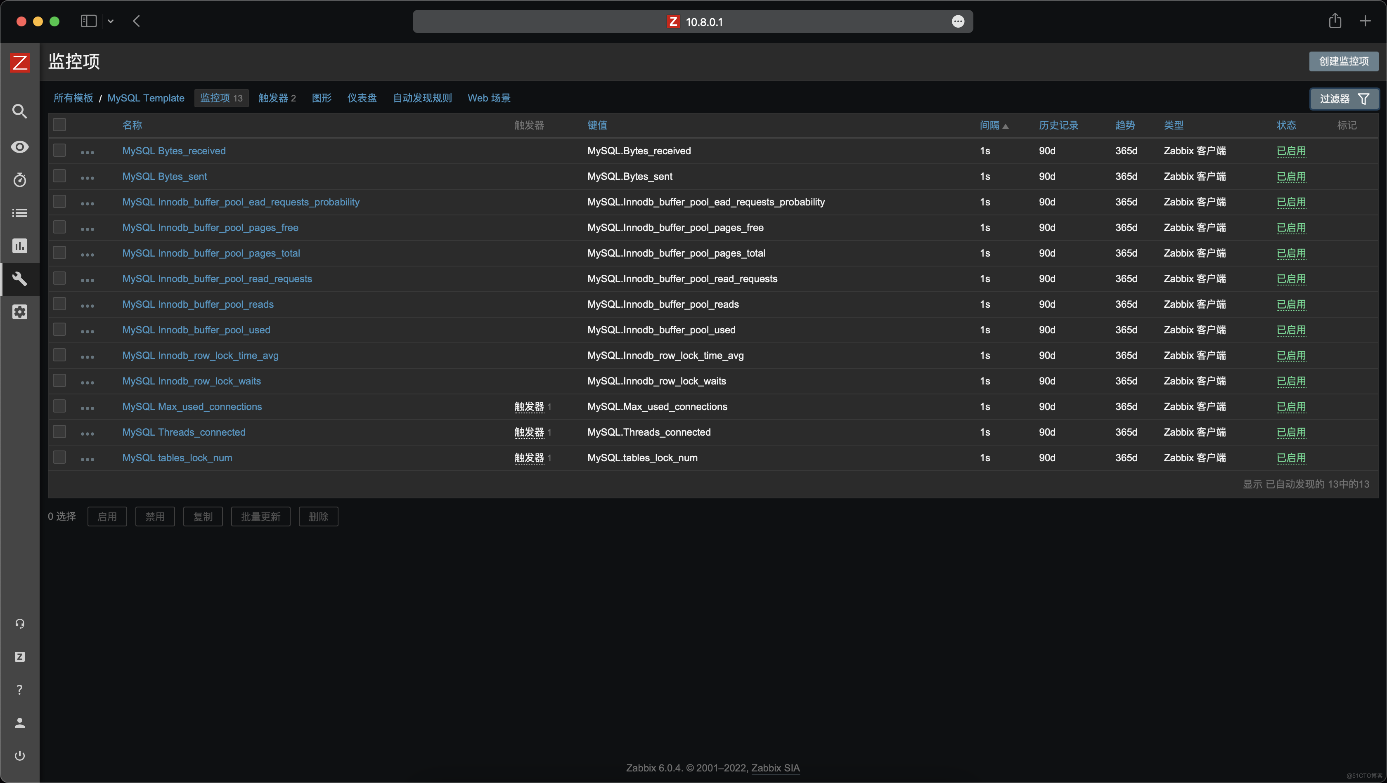Open the Zabbix SIA footer link
Image resolution: width=1387 pixels, height=783 pixels.
(x=775, y=768)
